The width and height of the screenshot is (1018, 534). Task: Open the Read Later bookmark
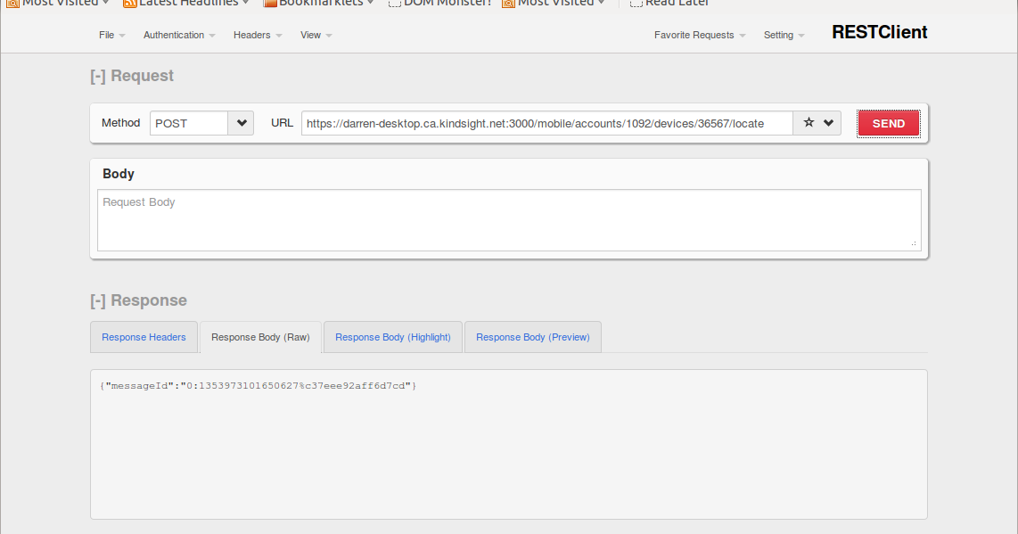tap(669, 4)
